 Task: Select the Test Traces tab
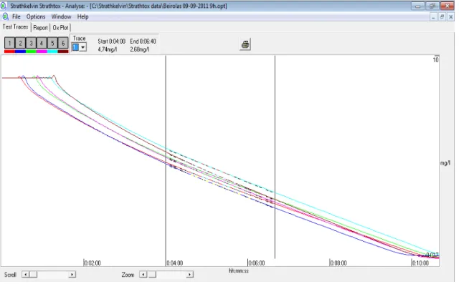click(15, 27)
